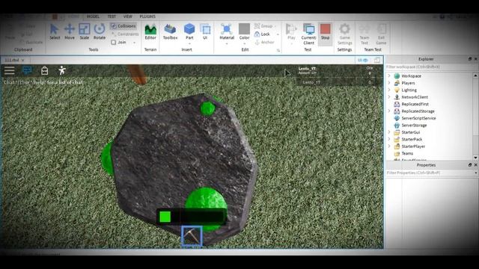Click the in-game emotes character icon

(x=62, y=70)
